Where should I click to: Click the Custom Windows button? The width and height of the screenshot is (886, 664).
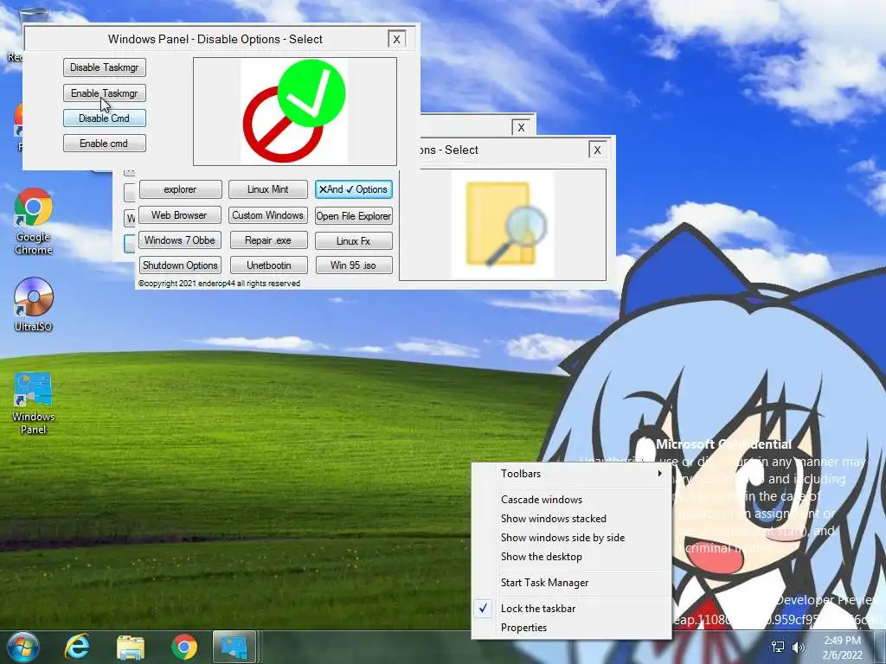point(268,215)
